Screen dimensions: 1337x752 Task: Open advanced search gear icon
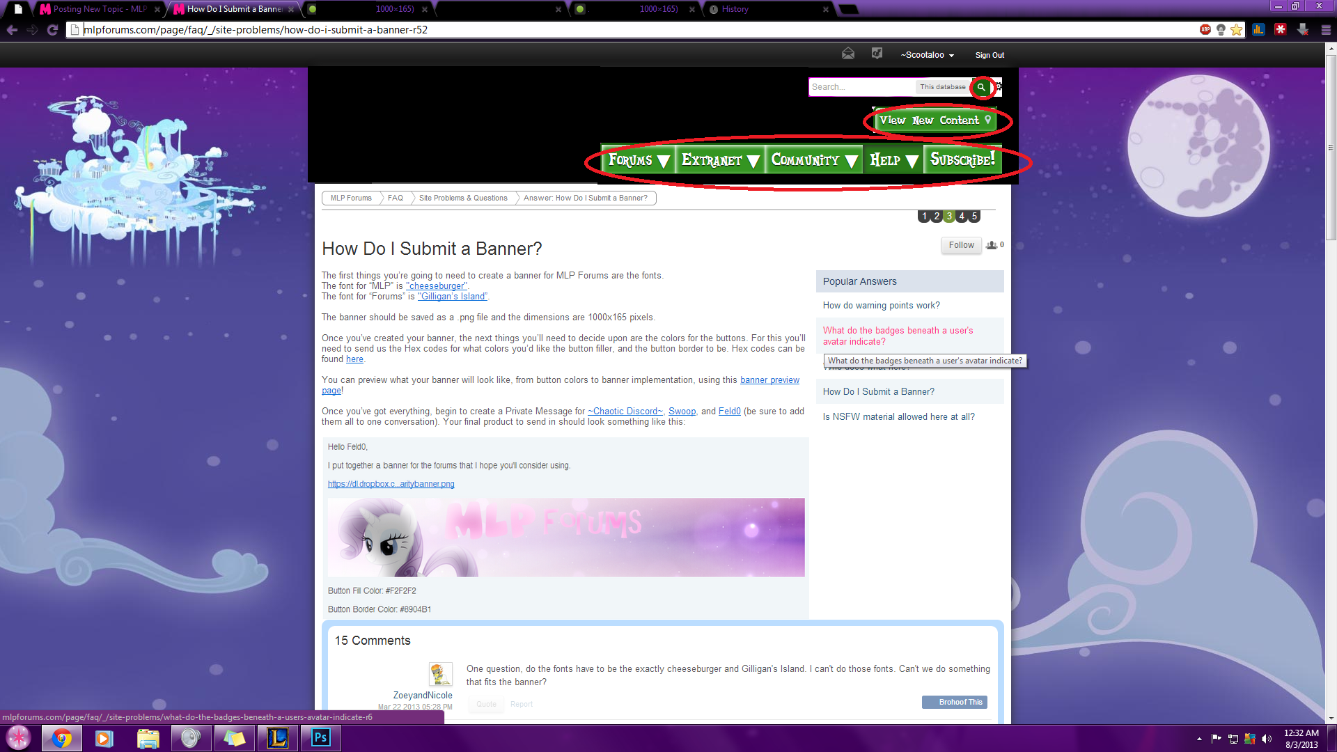coord(999,87)
